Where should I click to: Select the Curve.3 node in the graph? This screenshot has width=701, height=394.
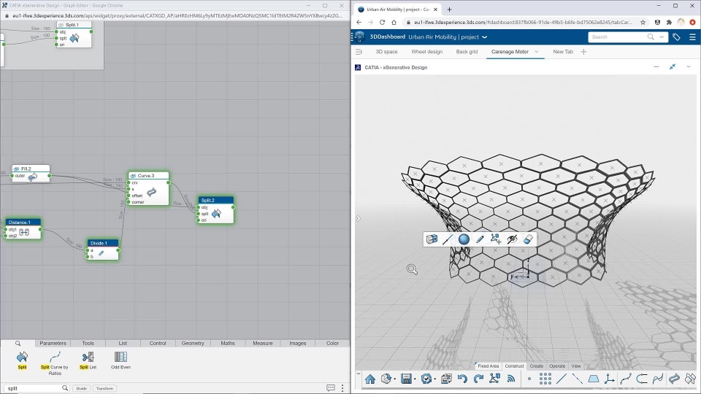[x=149, y=188]
